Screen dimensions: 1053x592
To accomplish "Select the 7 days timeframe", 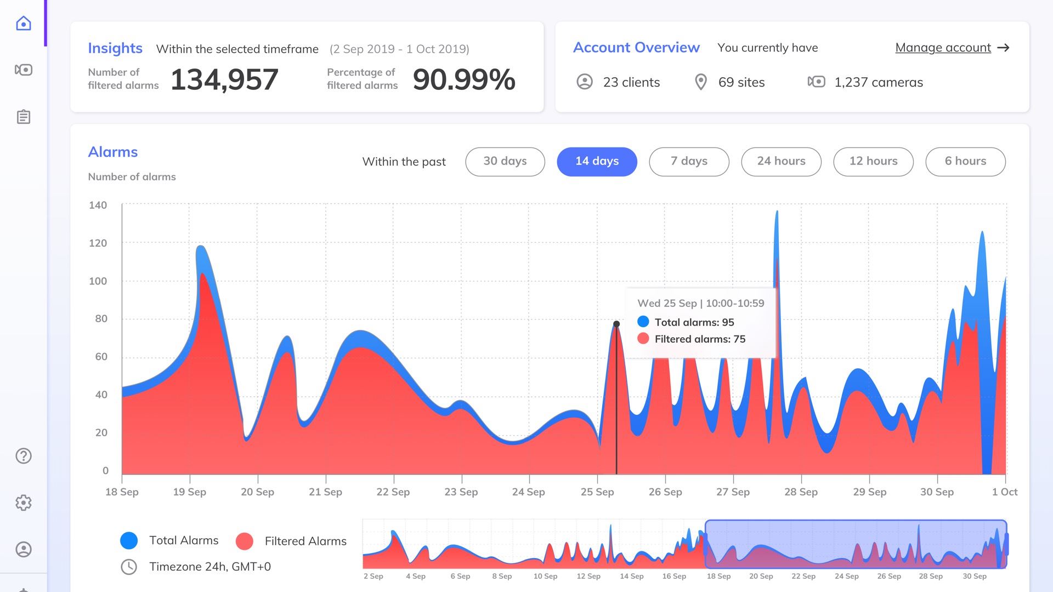I will click(689, 161).
